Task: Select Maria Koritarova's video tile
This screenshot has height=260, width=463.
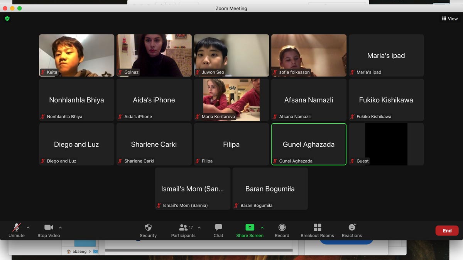Action: (231, 100)
